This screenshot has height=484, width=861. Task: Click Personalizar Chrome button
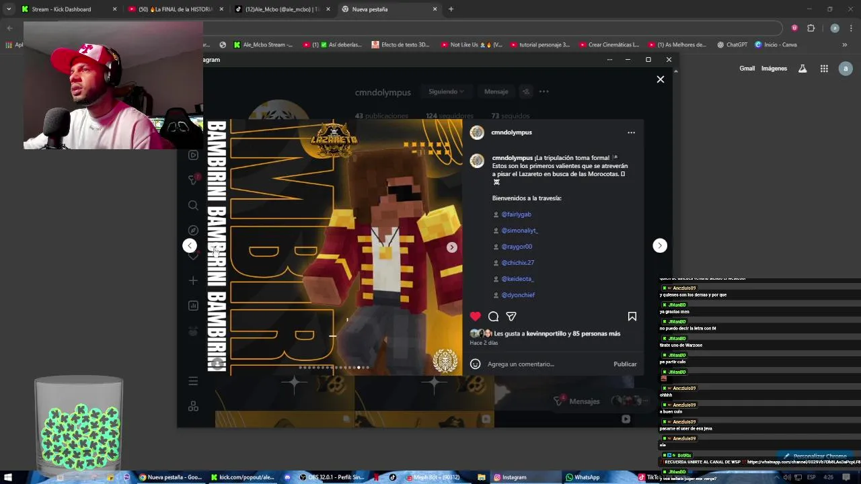click(815, 456)
